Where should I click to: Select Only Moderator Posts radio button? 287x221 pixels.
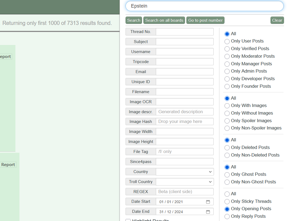pos(227,56)
